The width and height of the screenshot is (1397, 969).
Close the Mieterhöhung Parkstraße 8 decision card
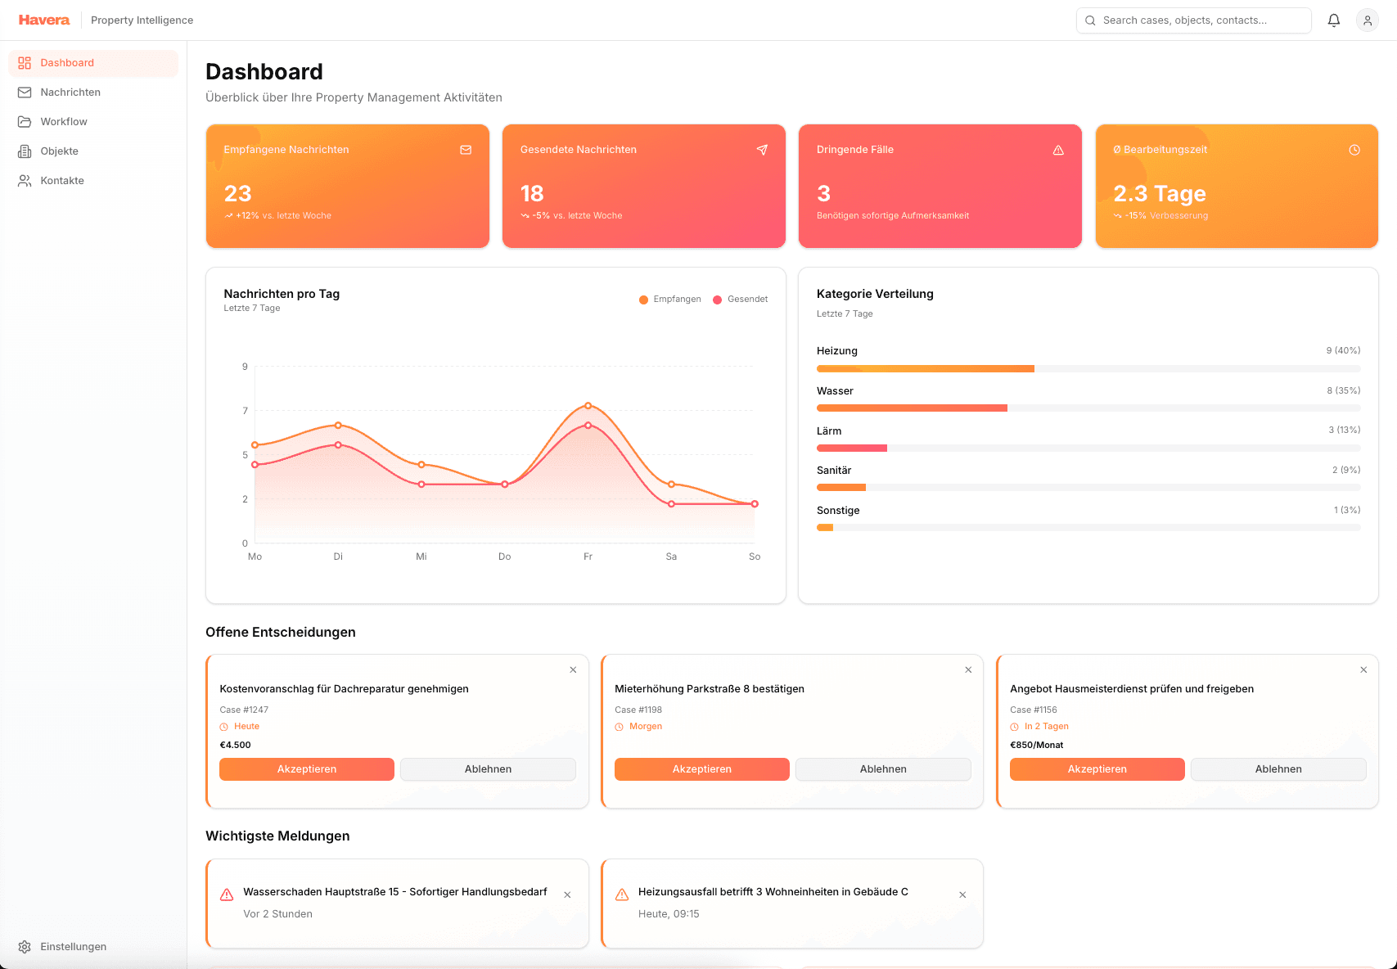tap(968, 669)
